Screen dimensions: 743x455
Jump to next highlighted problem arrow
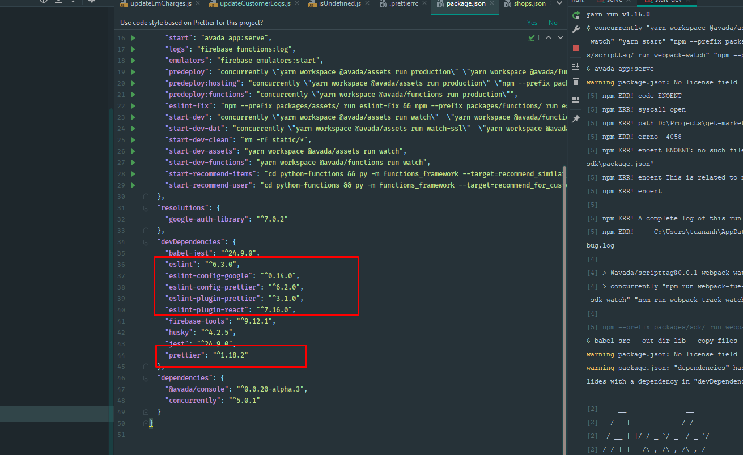560,38
